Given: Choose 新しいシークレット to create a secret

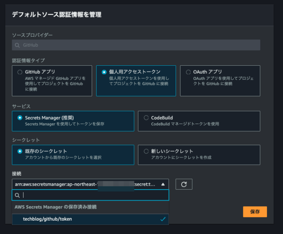Looking at the screenshot, I should (146, 151).
